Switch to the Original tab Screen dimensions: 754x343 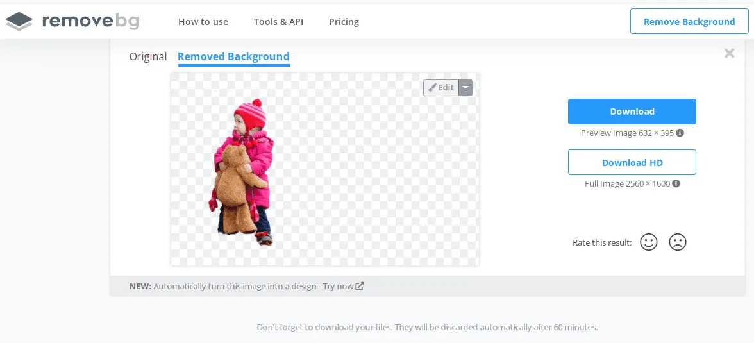(x=148, y=57)
